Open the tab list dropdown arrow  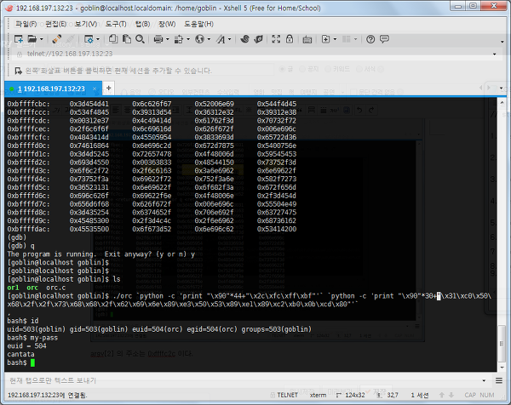click(502, 88)
